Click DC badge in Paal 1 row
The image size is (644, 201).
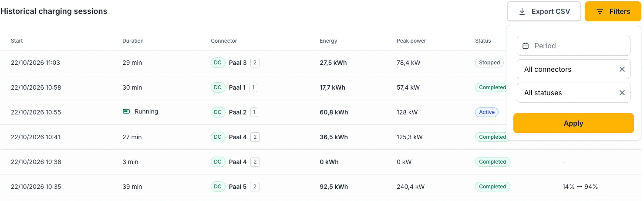(x=218, y=87)
